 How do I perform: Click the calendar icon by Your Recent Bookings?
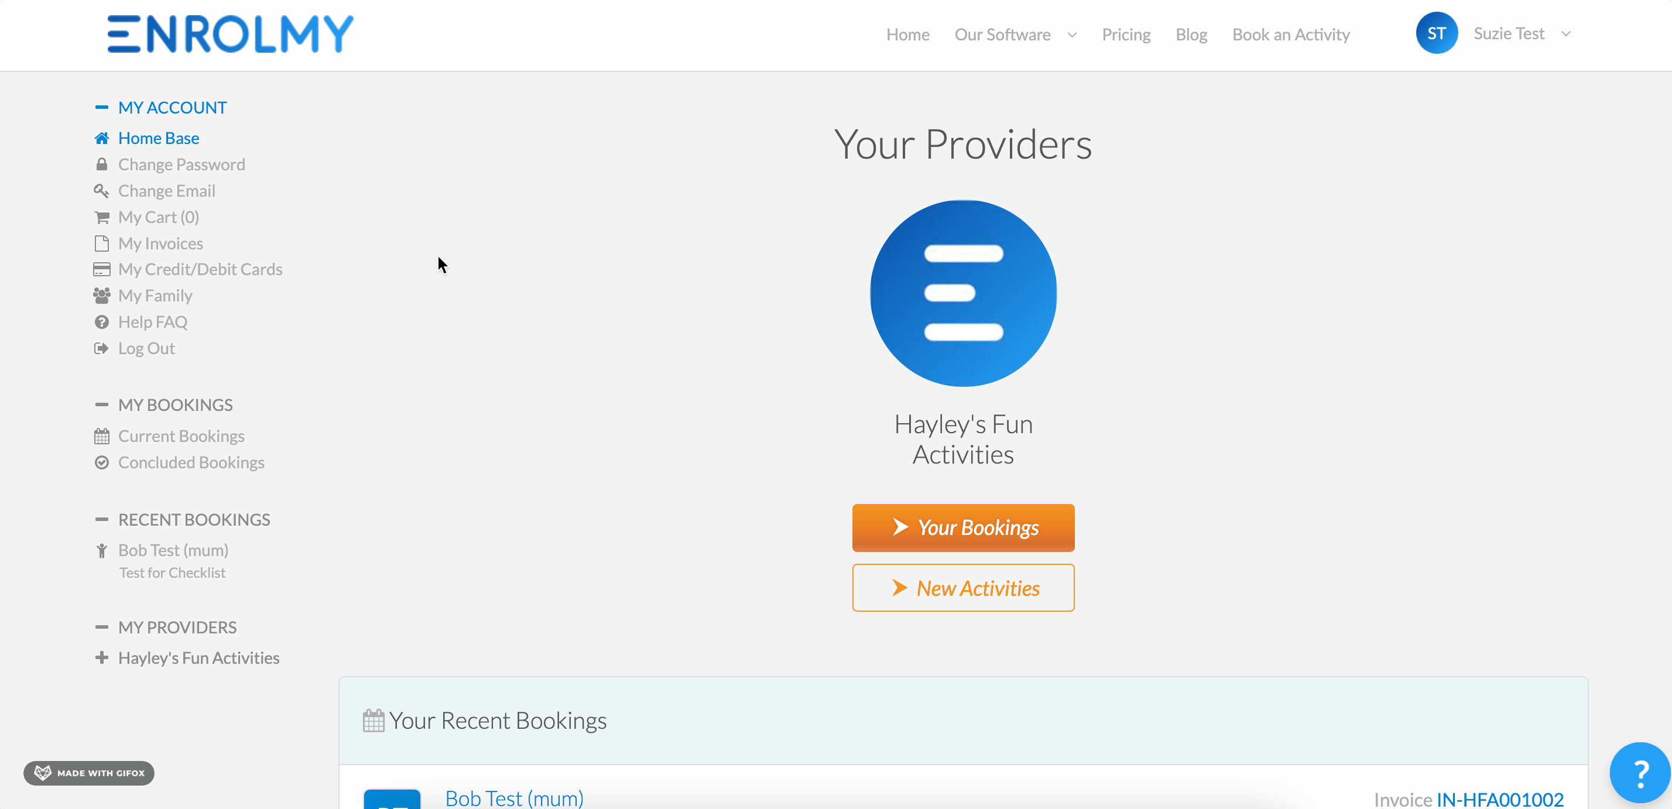374,721
